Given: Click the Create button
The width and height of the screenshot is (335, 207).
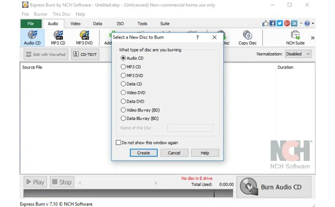Looking at the screenshot, I should (x=144, y=153).
